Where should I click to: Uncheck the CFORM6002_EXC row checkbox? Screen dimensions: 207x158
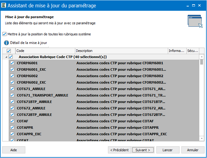click(x=12, y=82)
